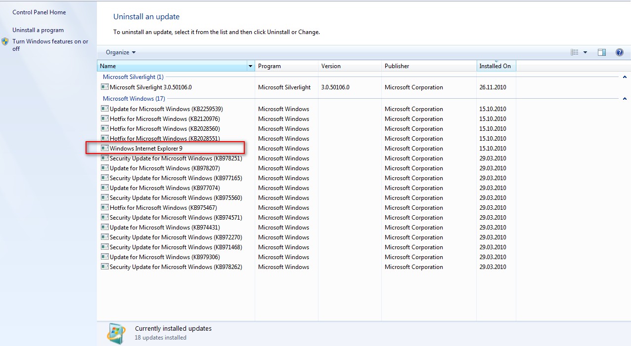Collapse the Microsoft Silverlight group
This screenshot has width=631, height=346.
(x=625, y=77)
